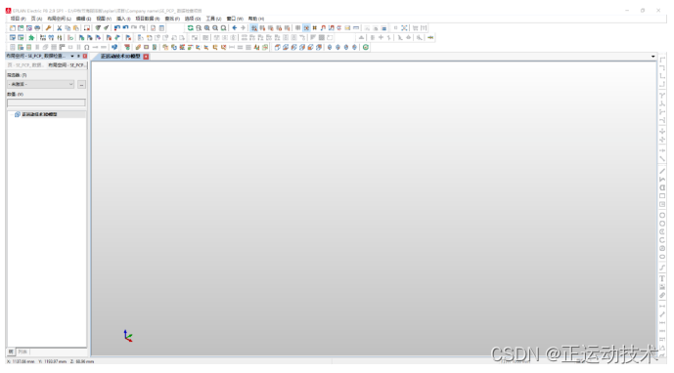
Task: Click the blue fit-to-window arrows icon
Action: 404,28
